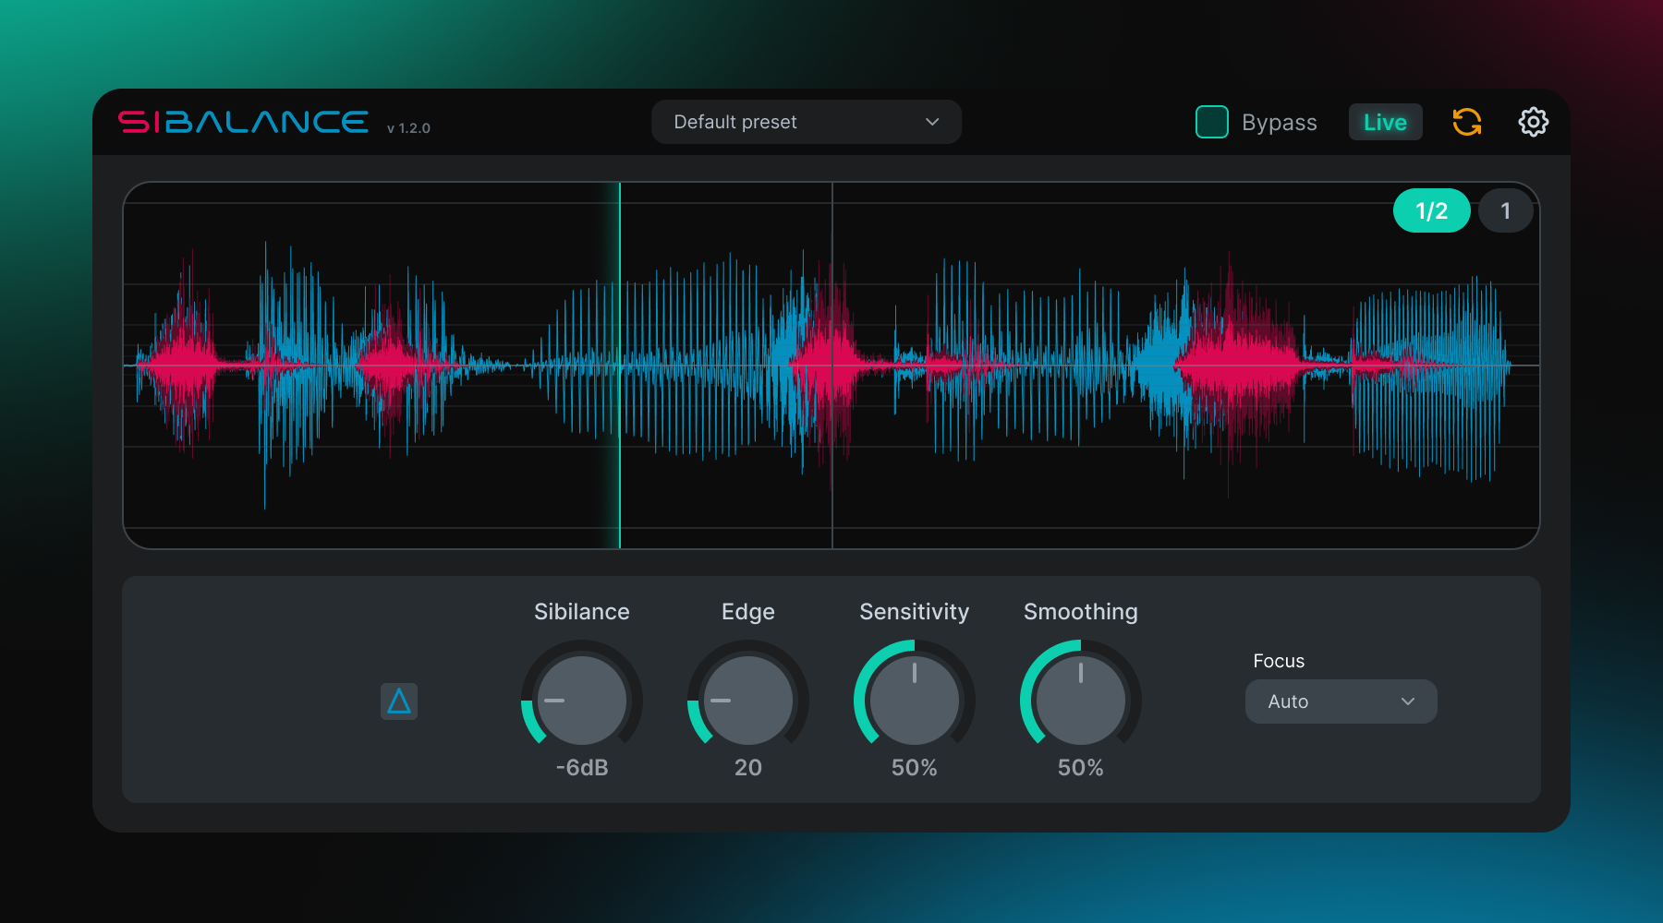
Task: Click the Edge value 20
Action: [748, 768]
